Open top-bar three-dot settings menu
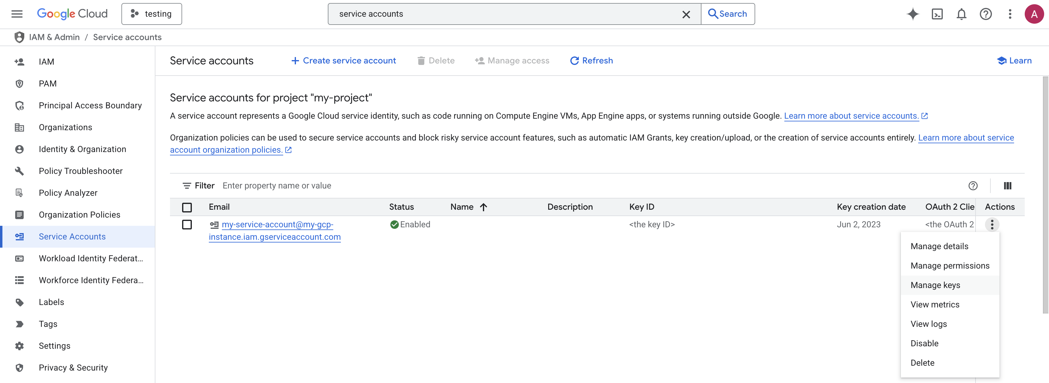 (x=1010, y=14)
